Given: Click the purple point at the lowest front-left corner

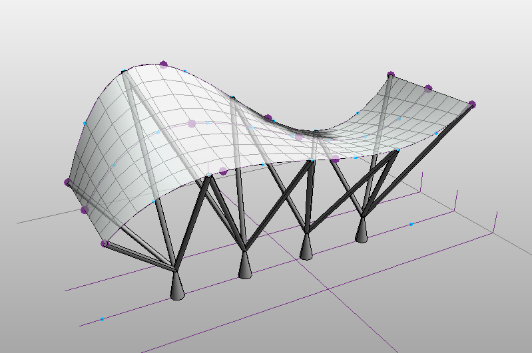Looking at the screenshot, I should (x=105, y=244).
